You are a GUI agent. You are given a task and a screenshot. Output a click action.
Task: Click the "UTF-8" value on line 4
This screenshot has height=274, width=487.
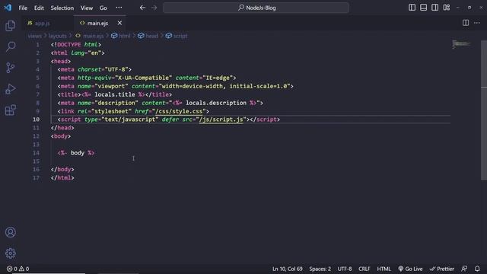click(116, 69)
